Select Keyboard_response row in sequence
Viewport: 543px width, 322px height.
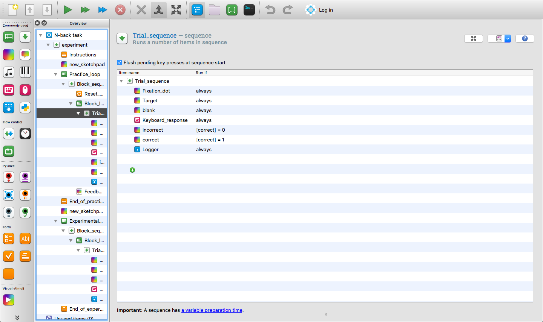tap(325, 120)
